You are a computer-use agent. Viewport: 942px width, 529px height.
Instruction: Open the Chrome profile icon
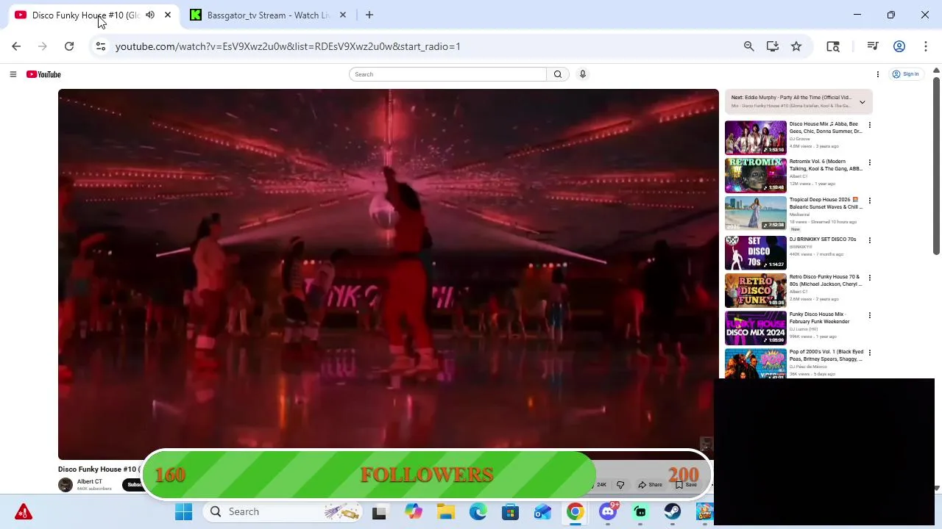899,46
